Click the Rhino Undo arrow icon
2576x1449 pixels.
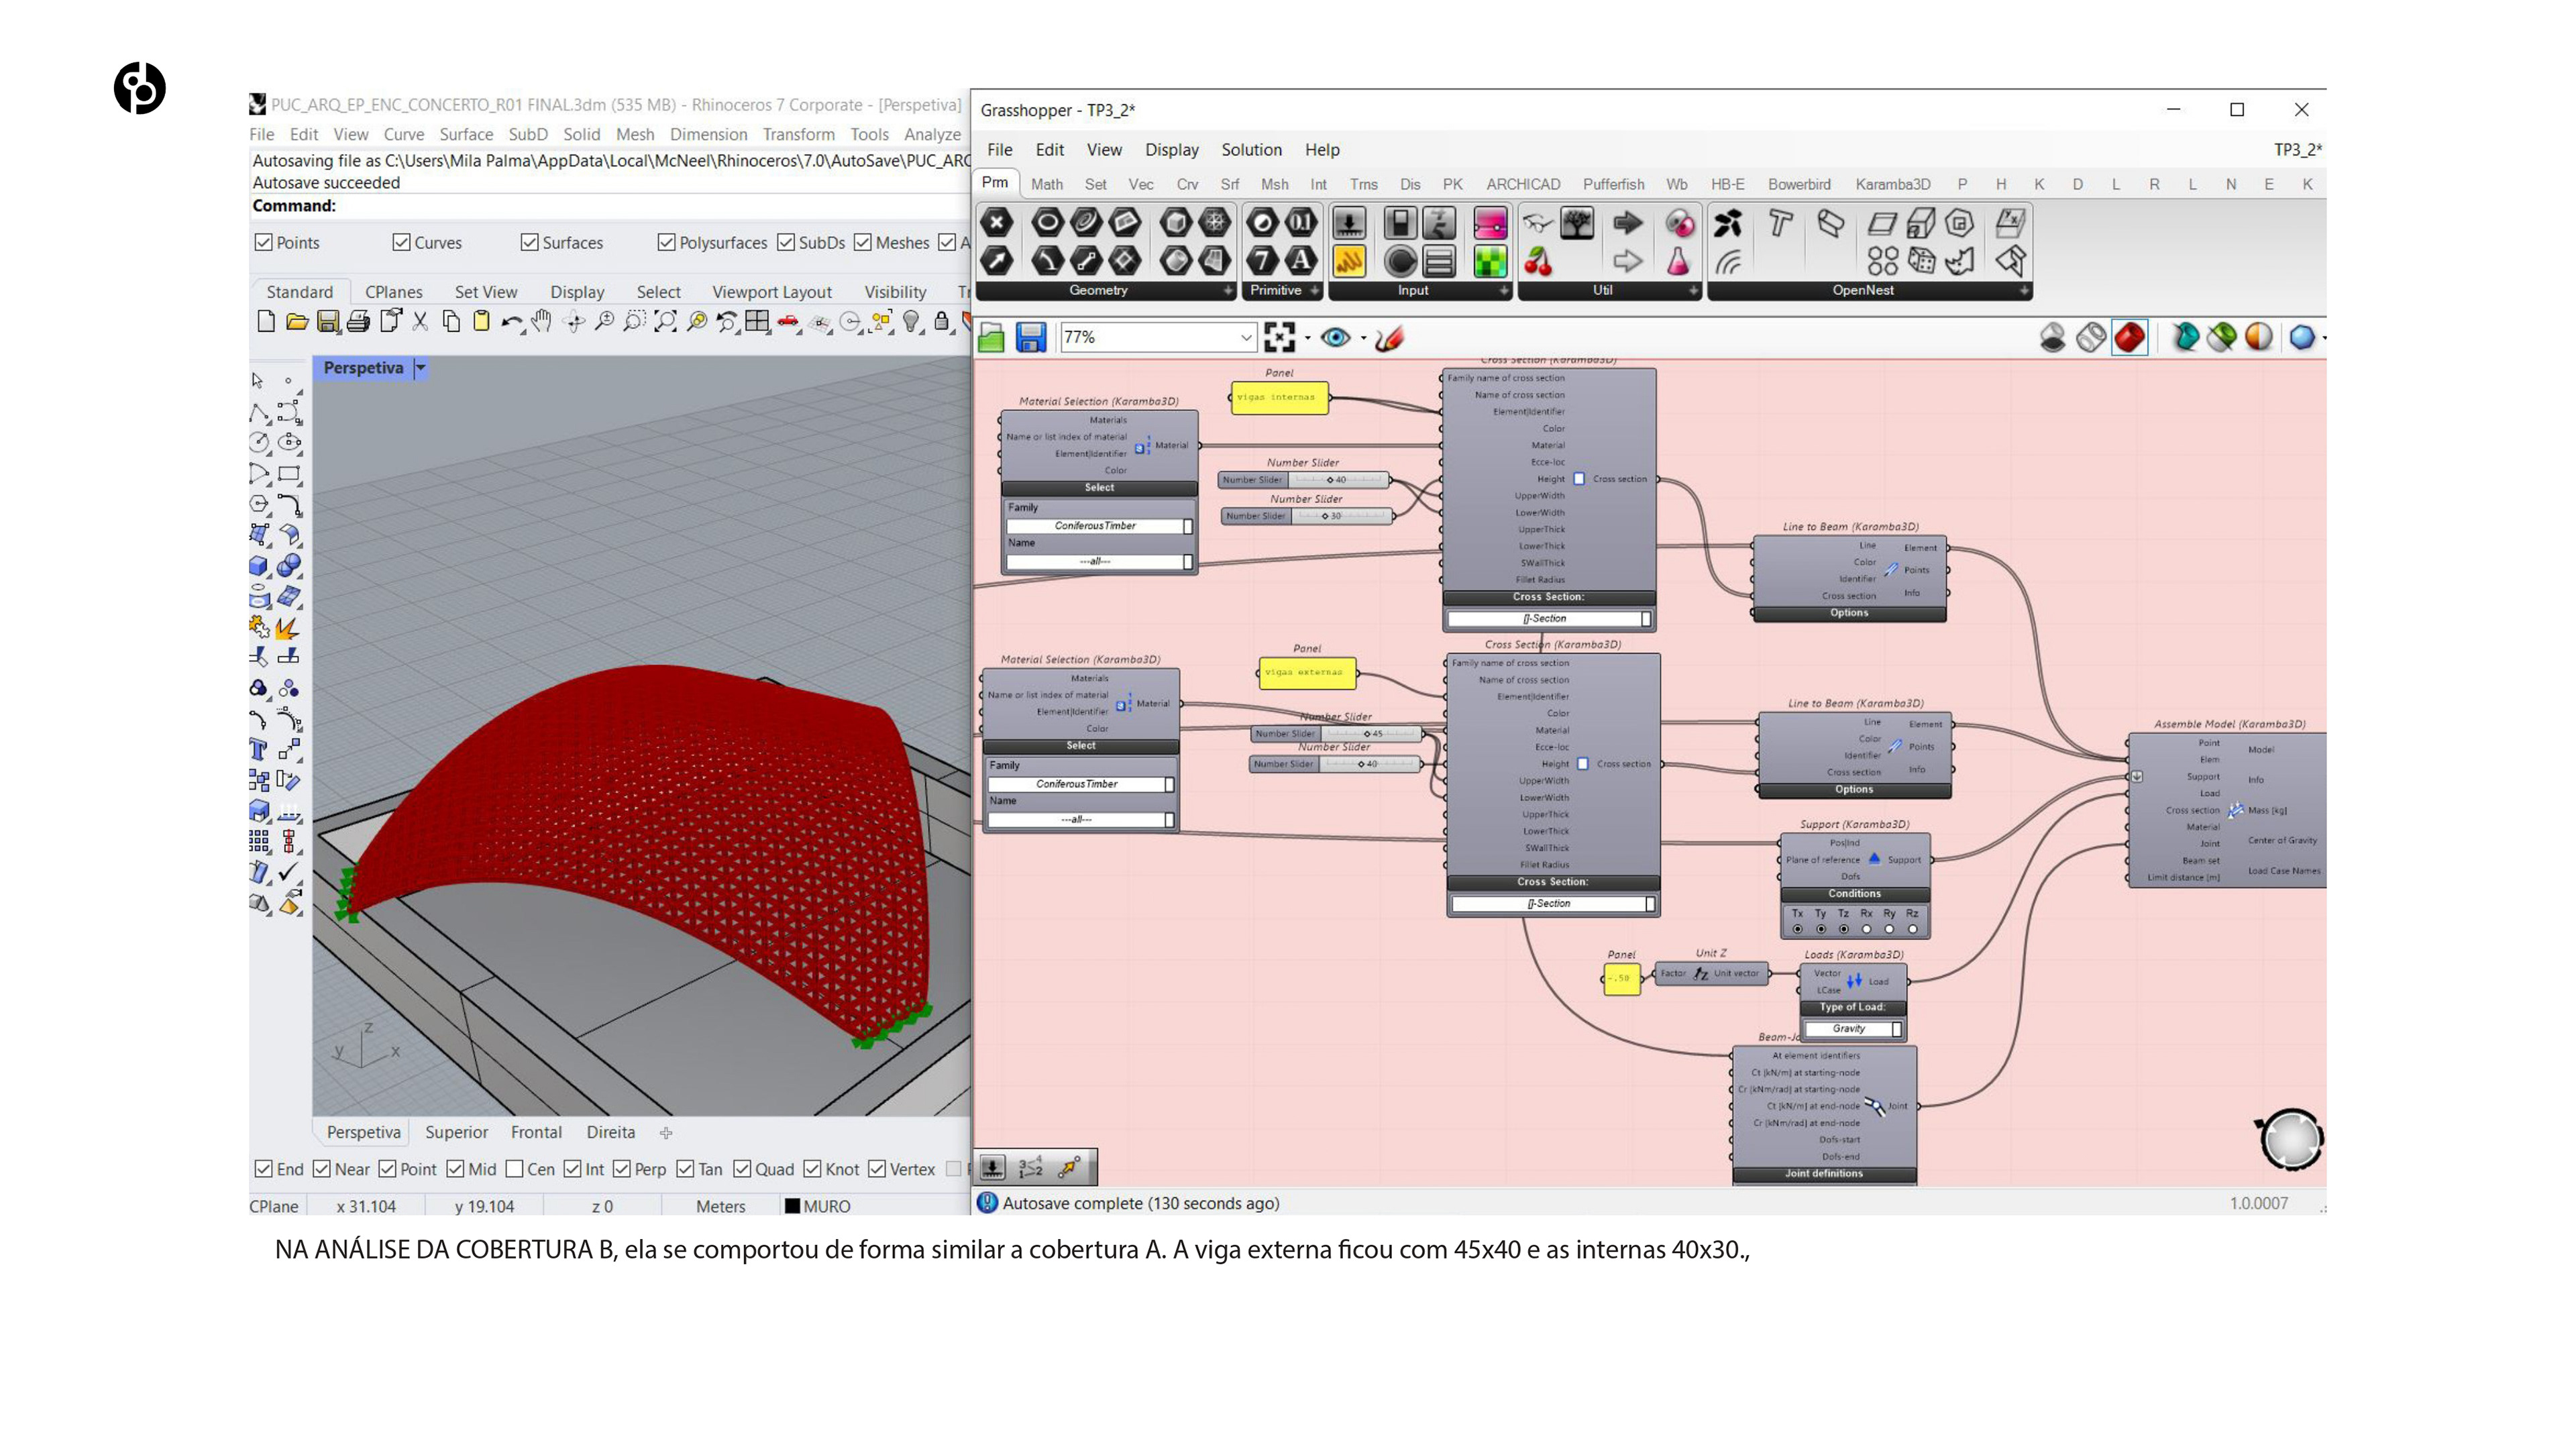(x=511, y=322)
